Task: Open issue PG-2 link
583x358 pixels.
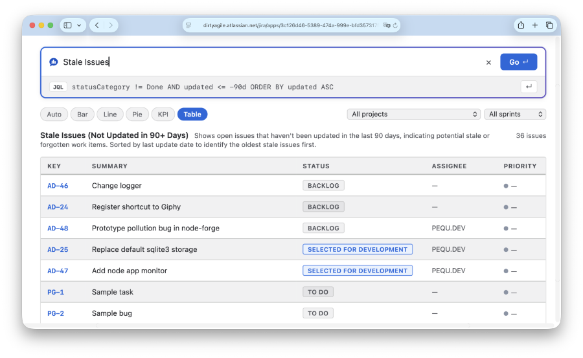Action: click(x=56, y=313)
